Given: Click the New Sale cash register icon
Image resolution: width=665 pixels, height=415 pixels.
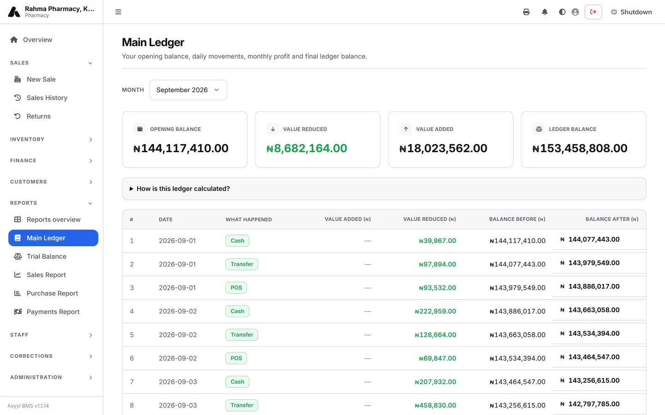Looking at the screenshot, I should [x=18, y=79].
